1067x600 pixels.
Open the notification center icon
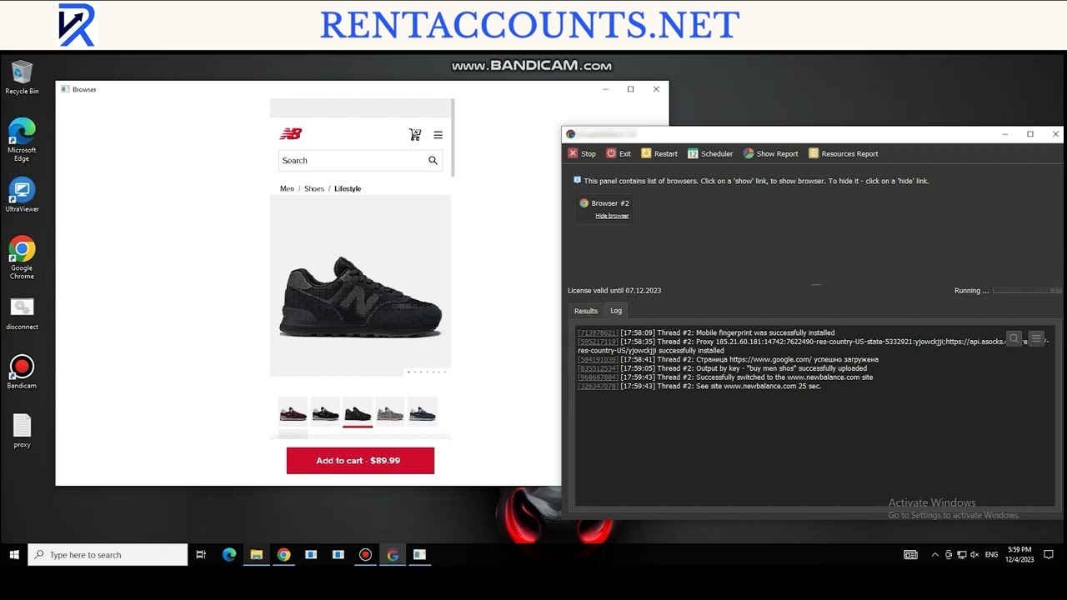point(1049,554)
